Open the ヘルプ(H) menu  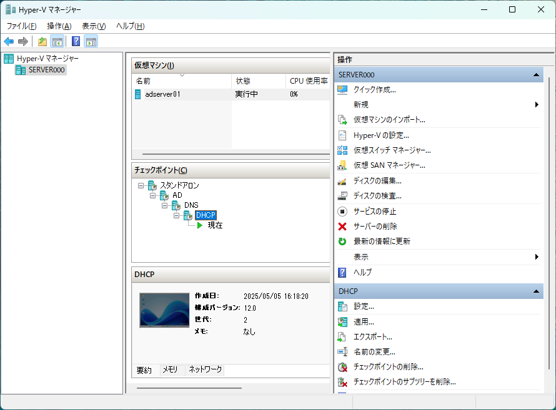(x=130, y=26)
